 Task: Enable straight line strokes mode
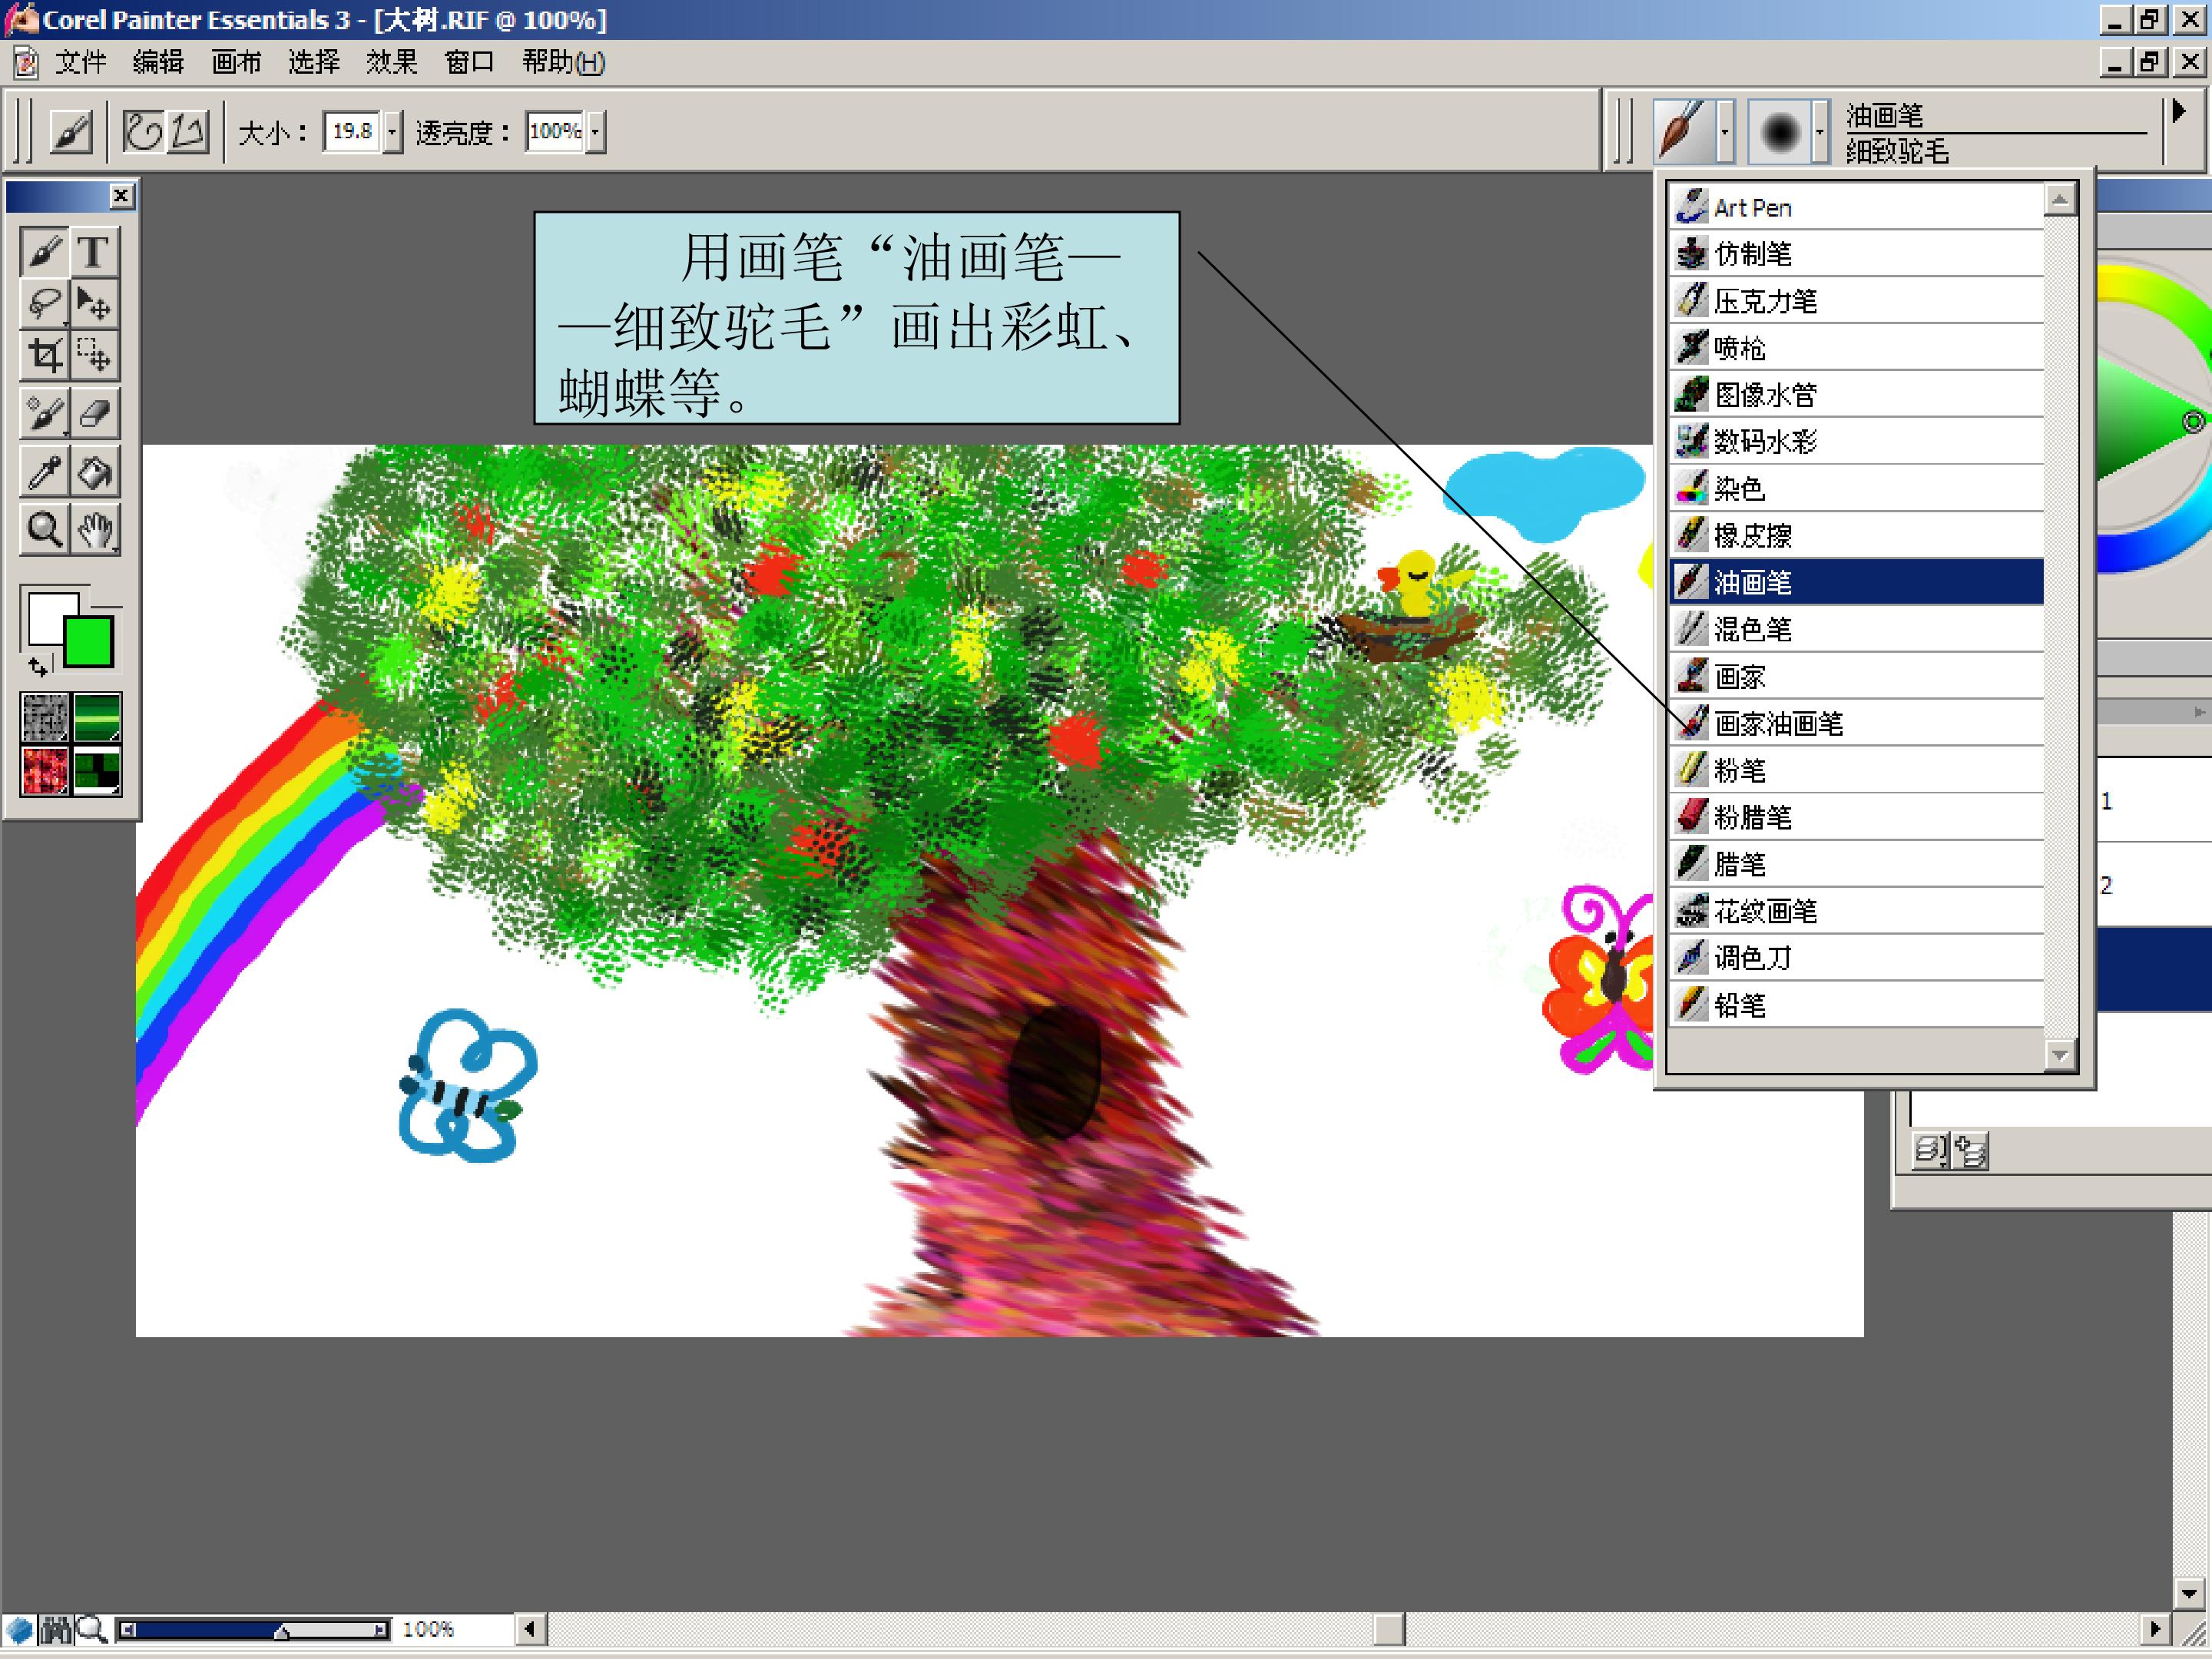click(188, 131)
